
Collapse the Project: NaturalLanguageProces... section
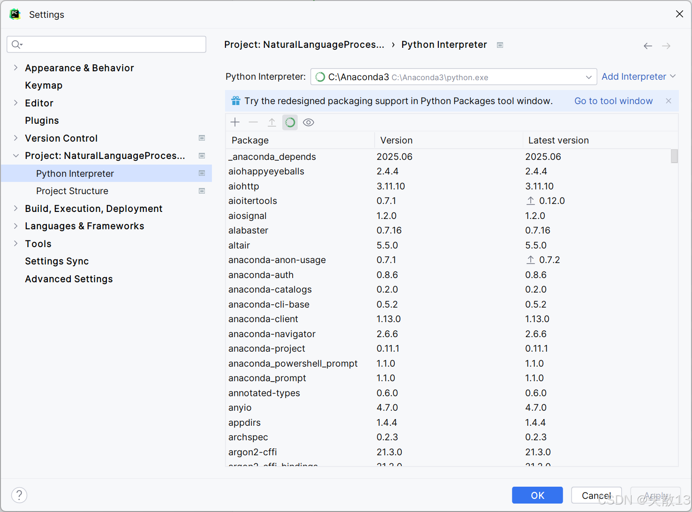pos(16,156)
